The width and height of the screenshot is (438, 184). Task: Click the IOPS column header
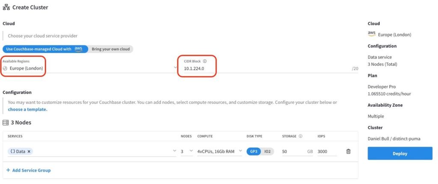pos(321,136)
